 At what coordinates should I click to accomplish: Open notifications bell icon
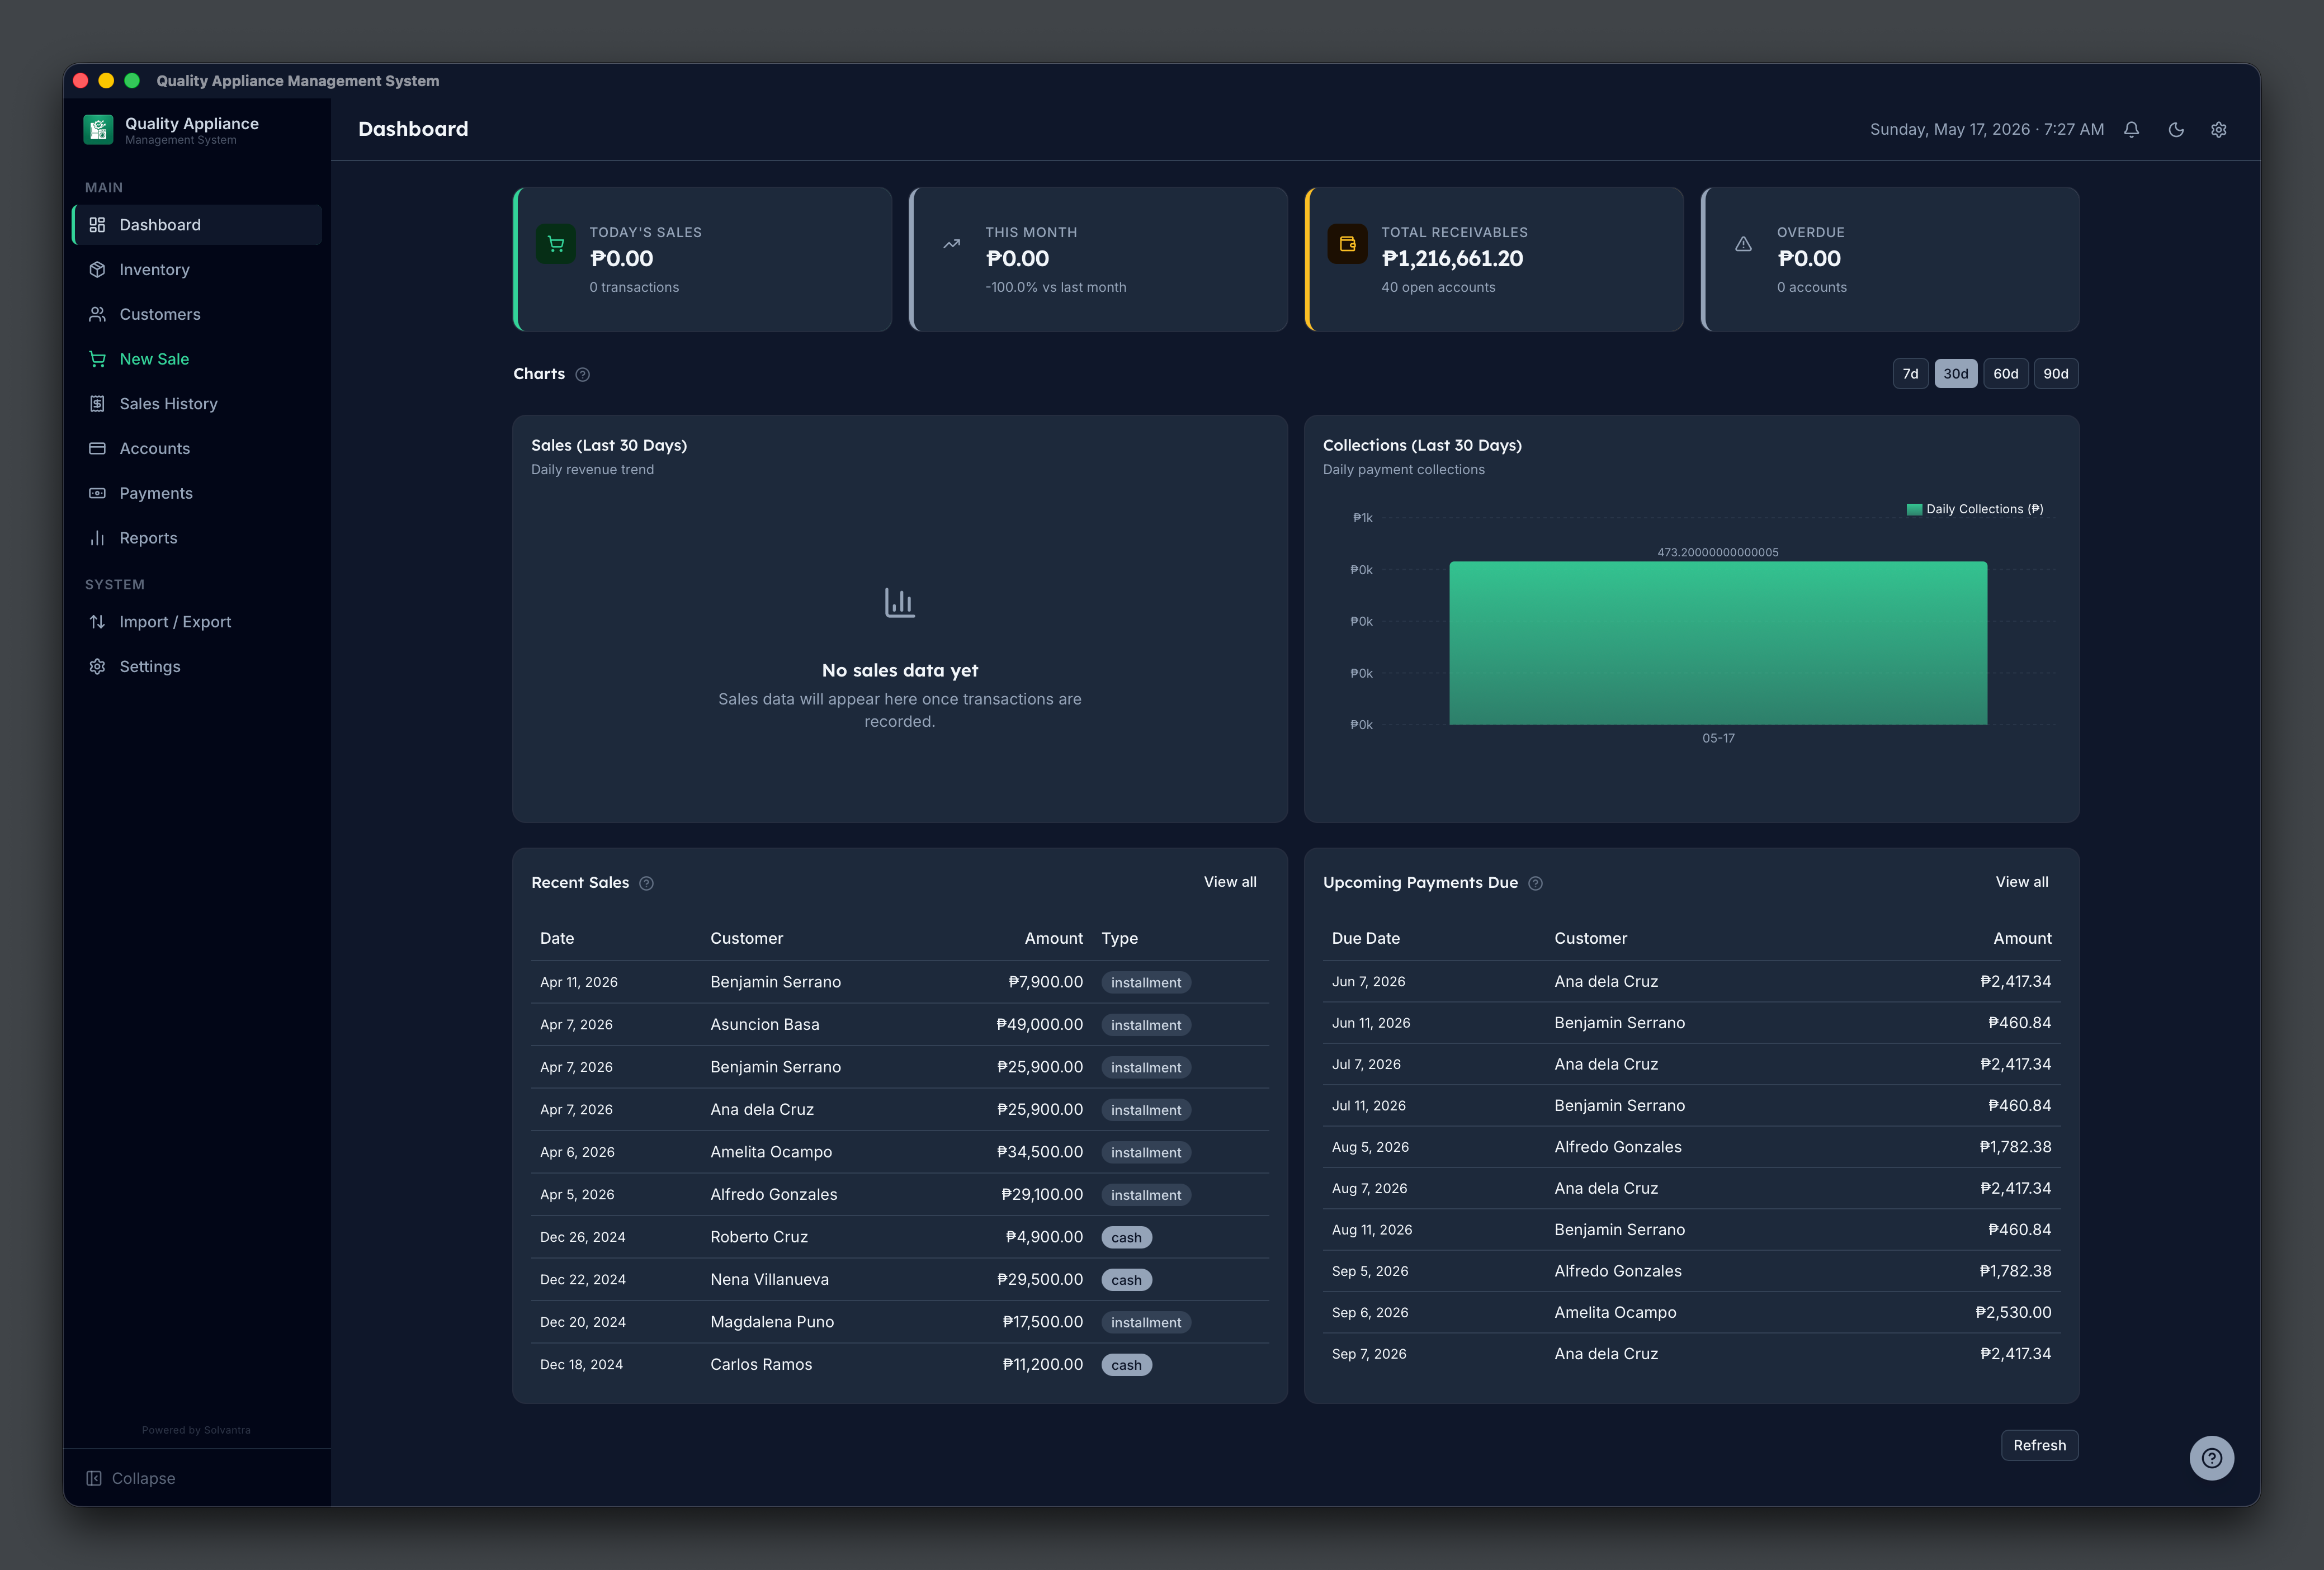point(2131,130)
